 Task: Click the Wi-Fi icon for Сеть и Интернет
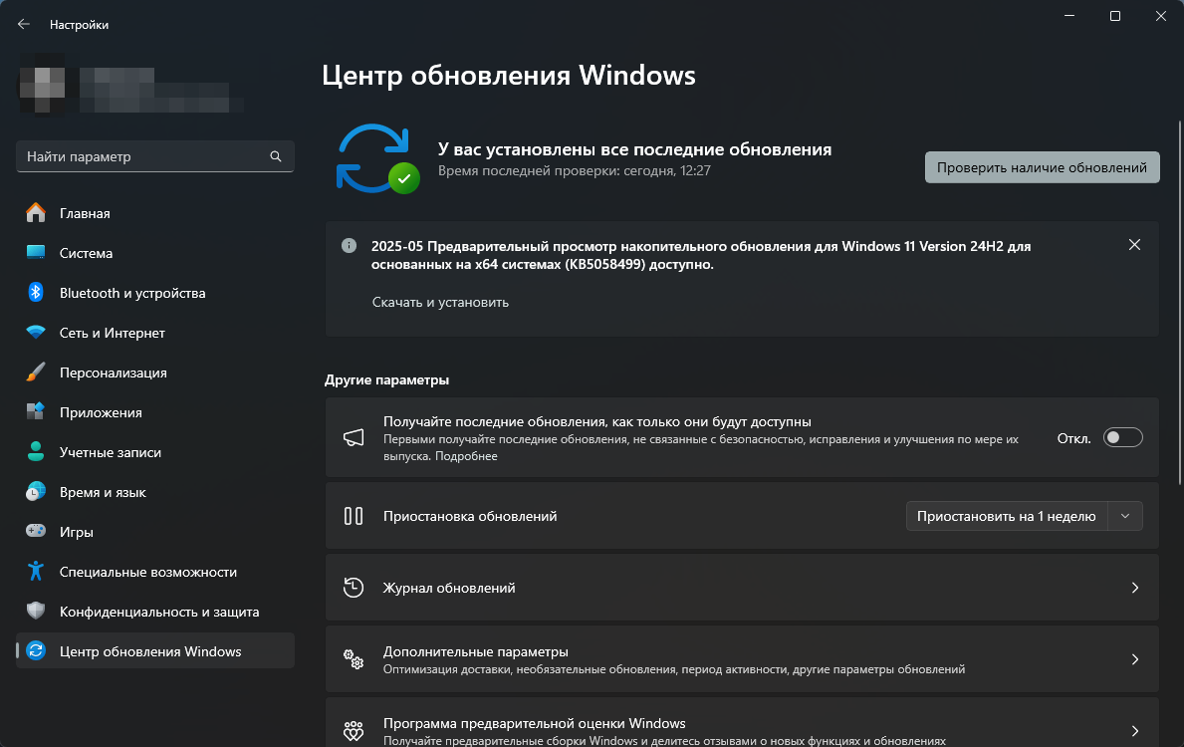point(36,333)
